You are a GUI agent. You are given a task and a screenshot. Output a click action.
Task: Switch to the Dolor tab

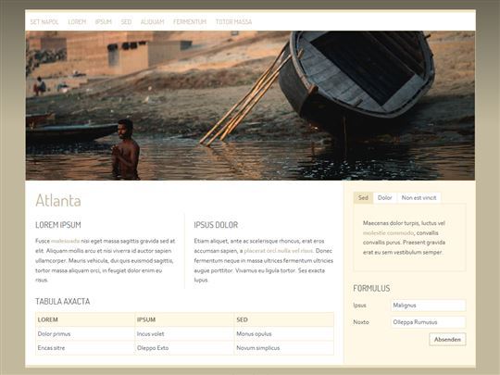[x=385, y=198]
